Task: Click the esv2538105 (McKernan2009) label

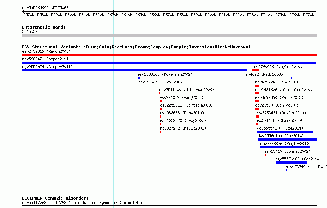Action: [165, 74]
